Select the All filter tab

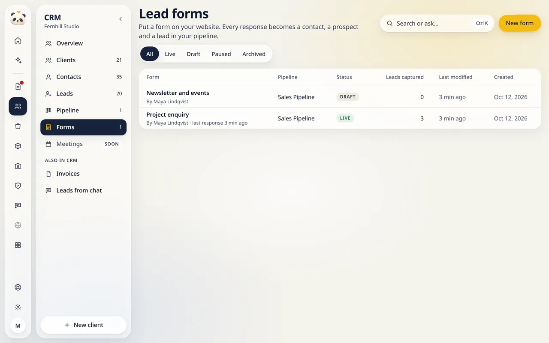[x=150, y=54]
